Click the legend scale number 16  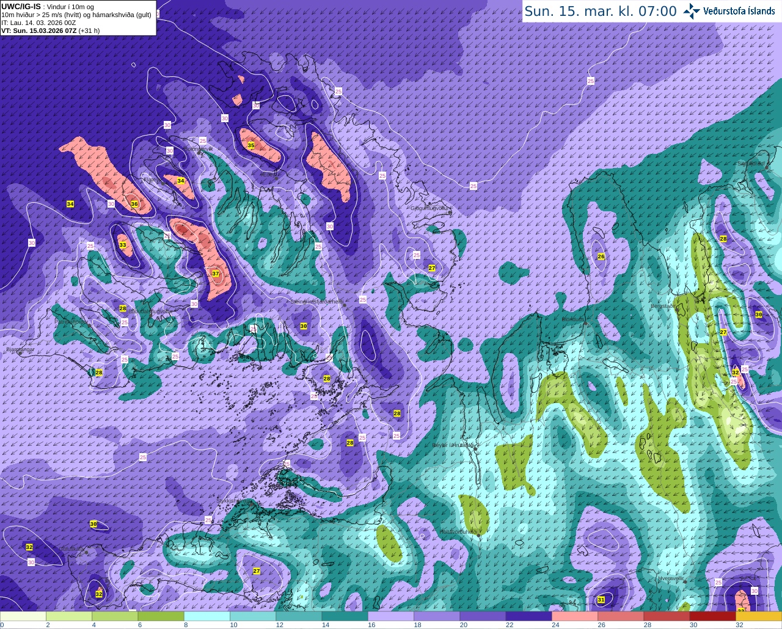371,625
